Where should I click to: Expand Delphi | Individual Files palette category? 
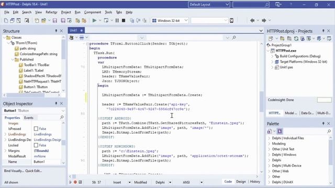click(x=269, y=138)
